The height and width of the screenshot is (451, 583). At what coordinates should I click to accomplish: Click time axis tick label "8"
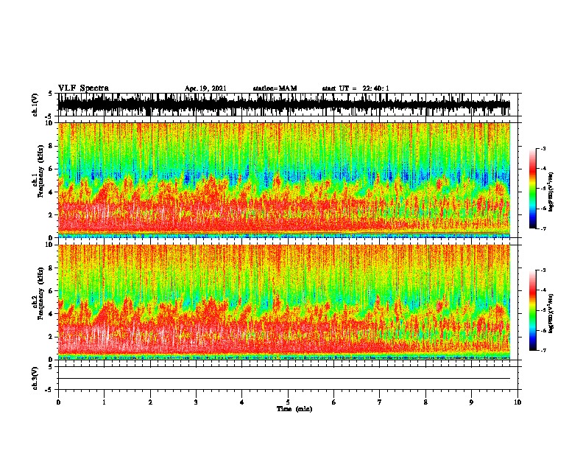point(425,402)
